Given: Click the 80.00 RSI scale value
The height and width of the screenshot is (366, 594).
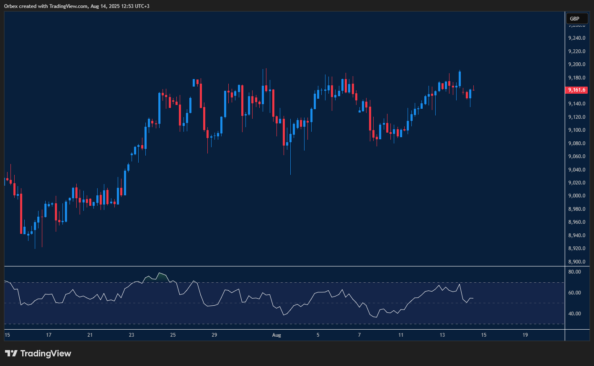Looking at the screenshot, I should 574,271.
